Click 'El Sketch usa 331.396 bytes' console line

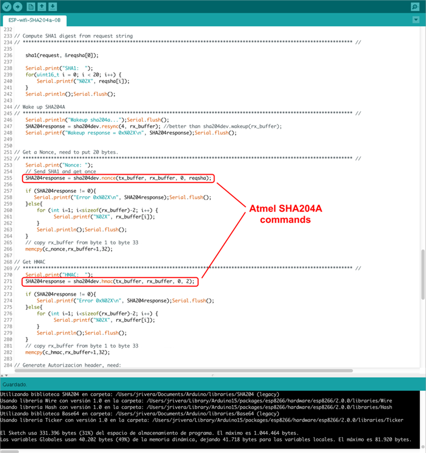[x=149, y=433]
